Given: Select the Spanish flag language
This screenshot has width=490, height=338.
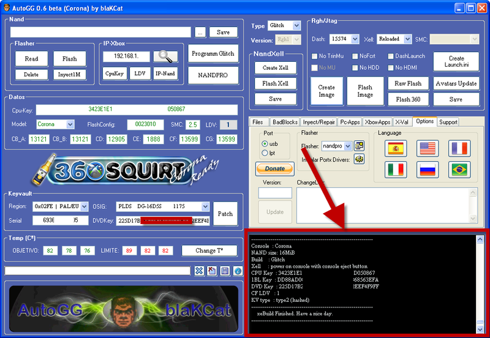Looking at the screenshot, I should coord(396,148).
